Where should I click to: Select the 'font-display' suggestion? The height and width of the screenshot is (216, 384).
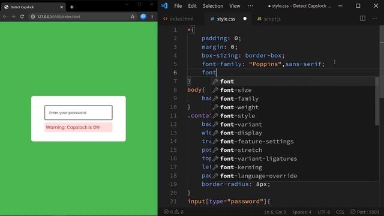(293, 133)
